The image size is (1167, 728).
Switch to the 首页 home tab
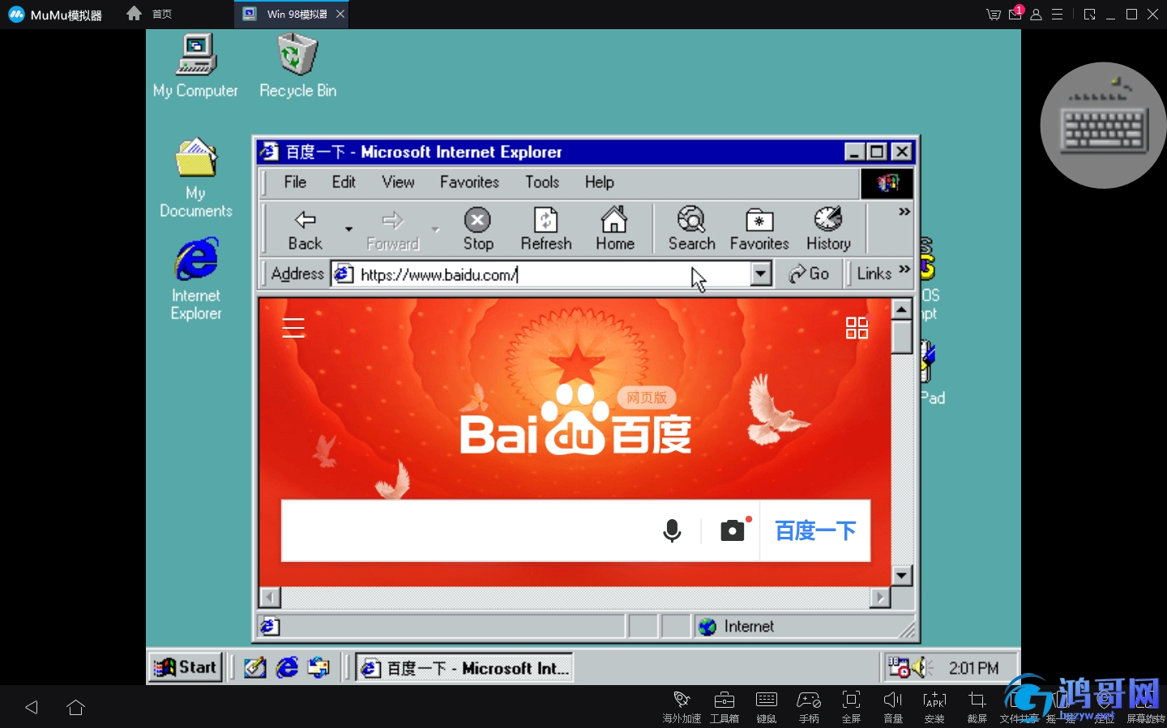tap(150, 14)
